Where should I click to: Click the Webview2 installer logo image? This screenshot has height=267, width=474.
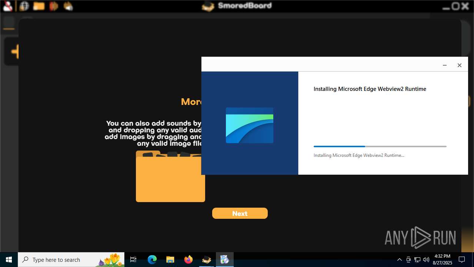pyautogui.click(x=250, y=125)
